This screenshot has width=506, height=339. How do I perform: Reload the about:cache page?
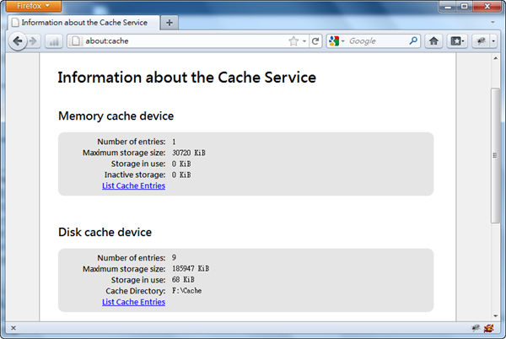point(315,40)
